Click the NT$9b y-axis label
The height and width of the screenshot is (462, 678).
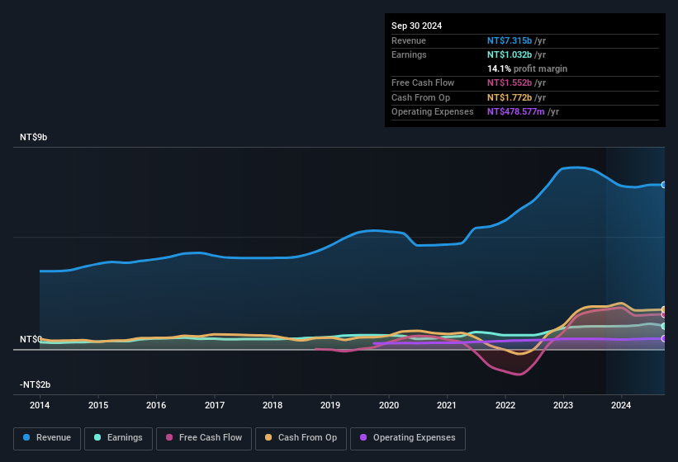pos(33,137)
